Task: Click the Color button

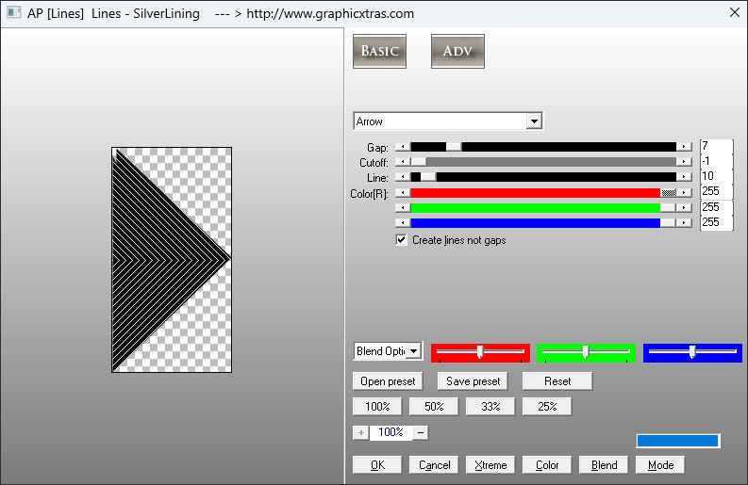Action: (x=547, y=464)
